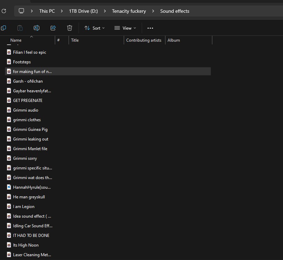Expand the View options dropdown
This screenshot has width=283, height=260.
125,28
